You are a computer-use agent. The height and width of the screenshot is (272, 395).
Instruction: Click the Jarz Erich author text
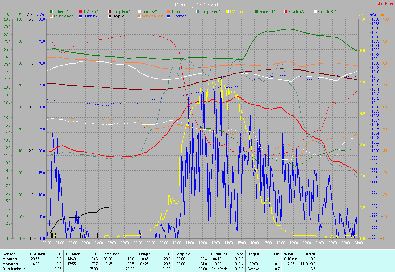[x=386, y=4]
